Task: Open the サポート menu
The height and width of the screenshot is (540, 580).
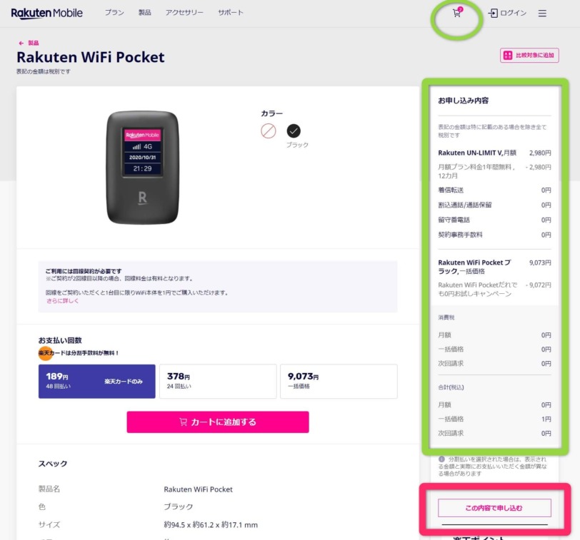Action: pos(231,13)
